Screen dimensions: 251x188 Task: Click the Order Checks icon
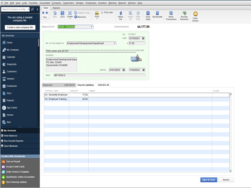(x=195, y=16)
